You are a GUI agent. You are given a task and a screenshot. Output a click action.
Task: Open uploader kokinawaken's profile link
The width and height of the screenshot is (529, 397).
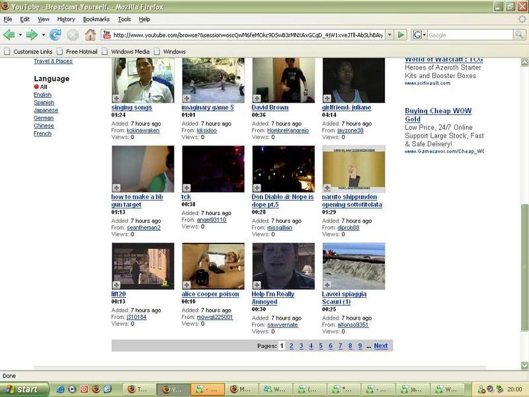pyautogui.click(x=143, y=130)
